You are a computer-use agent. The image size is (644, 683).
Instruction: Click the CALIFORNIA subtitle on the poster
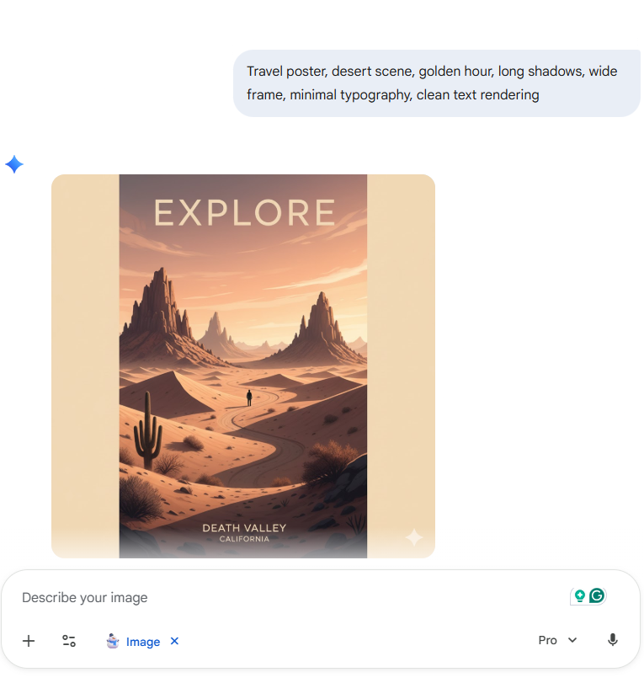[244, 539]
